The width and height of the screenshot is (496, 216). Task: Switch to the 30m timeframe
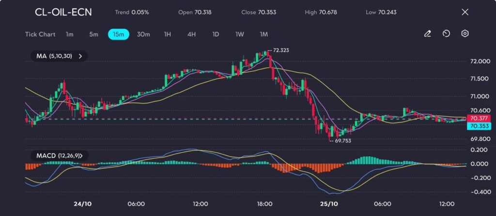coord(143,34)
